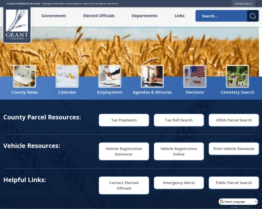Expand the Select Language dropdown
Image resolution: width=262 pixels, height=209 pixels.
(x=238, y=202)
